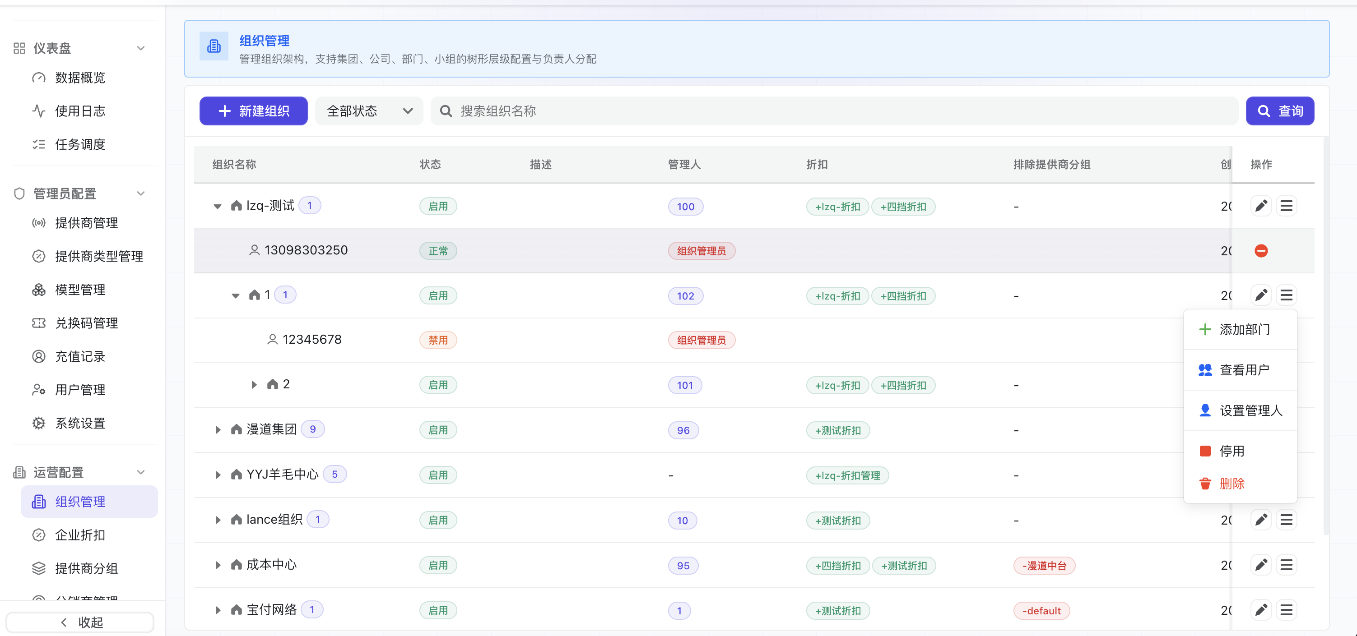Open 充值记录 in the sidebar
This screenshot has height=636, width=1357.
pyautogui.click(x=80, y=356)
